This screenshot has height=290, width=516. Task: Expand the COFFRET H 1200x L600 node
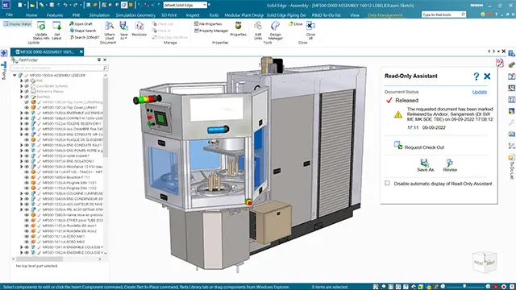point(22,118)
